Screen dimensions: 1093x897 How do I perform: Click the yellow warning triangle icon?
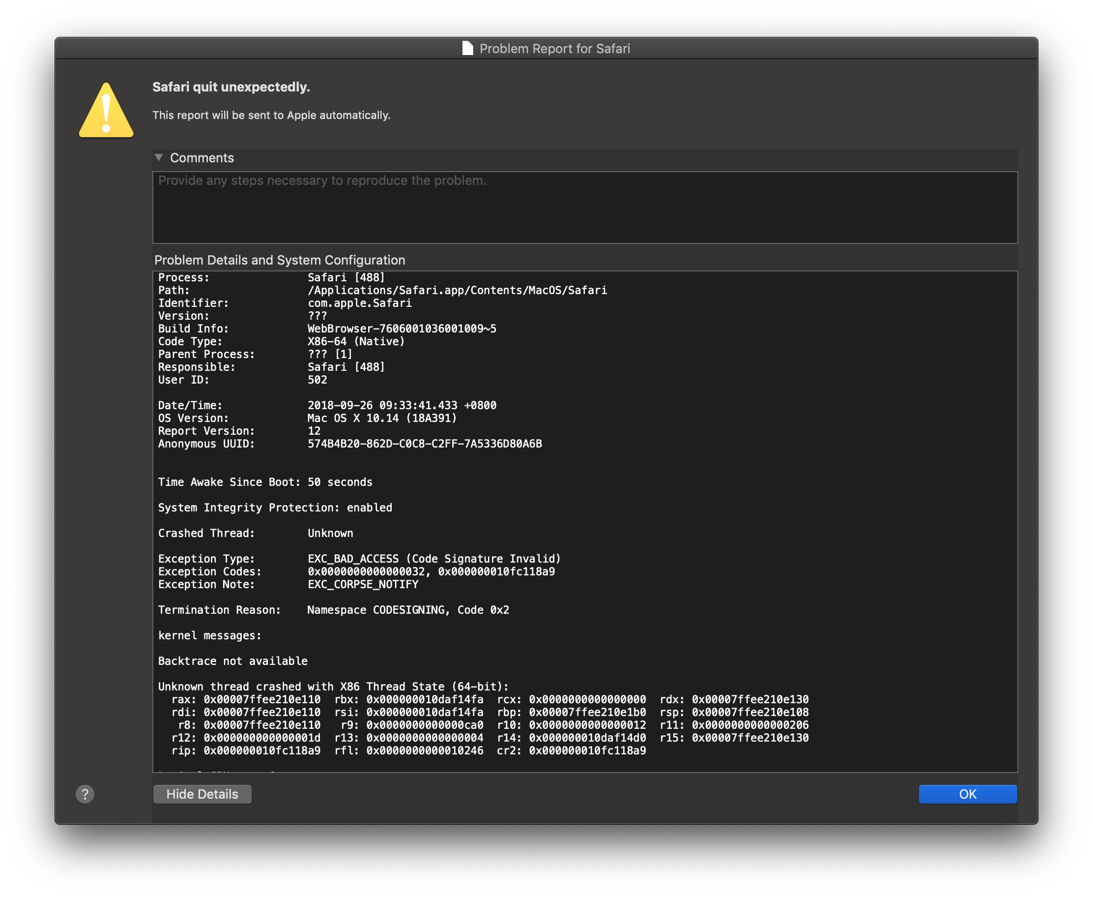coord(106,112)
